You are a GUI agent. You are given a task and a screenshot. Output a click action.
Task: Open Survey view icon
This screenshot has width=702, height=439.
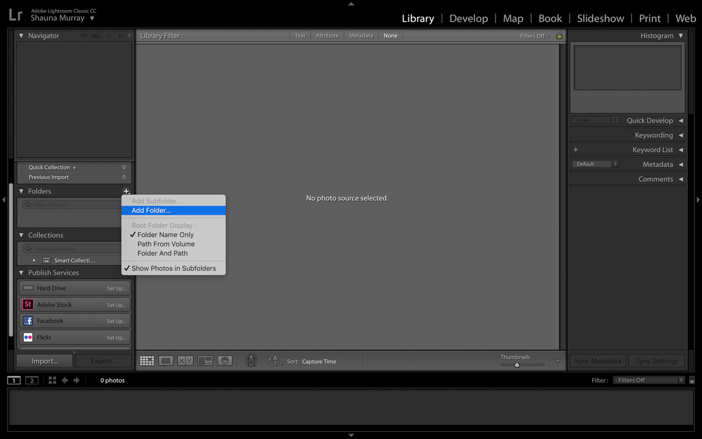point(205,361)
